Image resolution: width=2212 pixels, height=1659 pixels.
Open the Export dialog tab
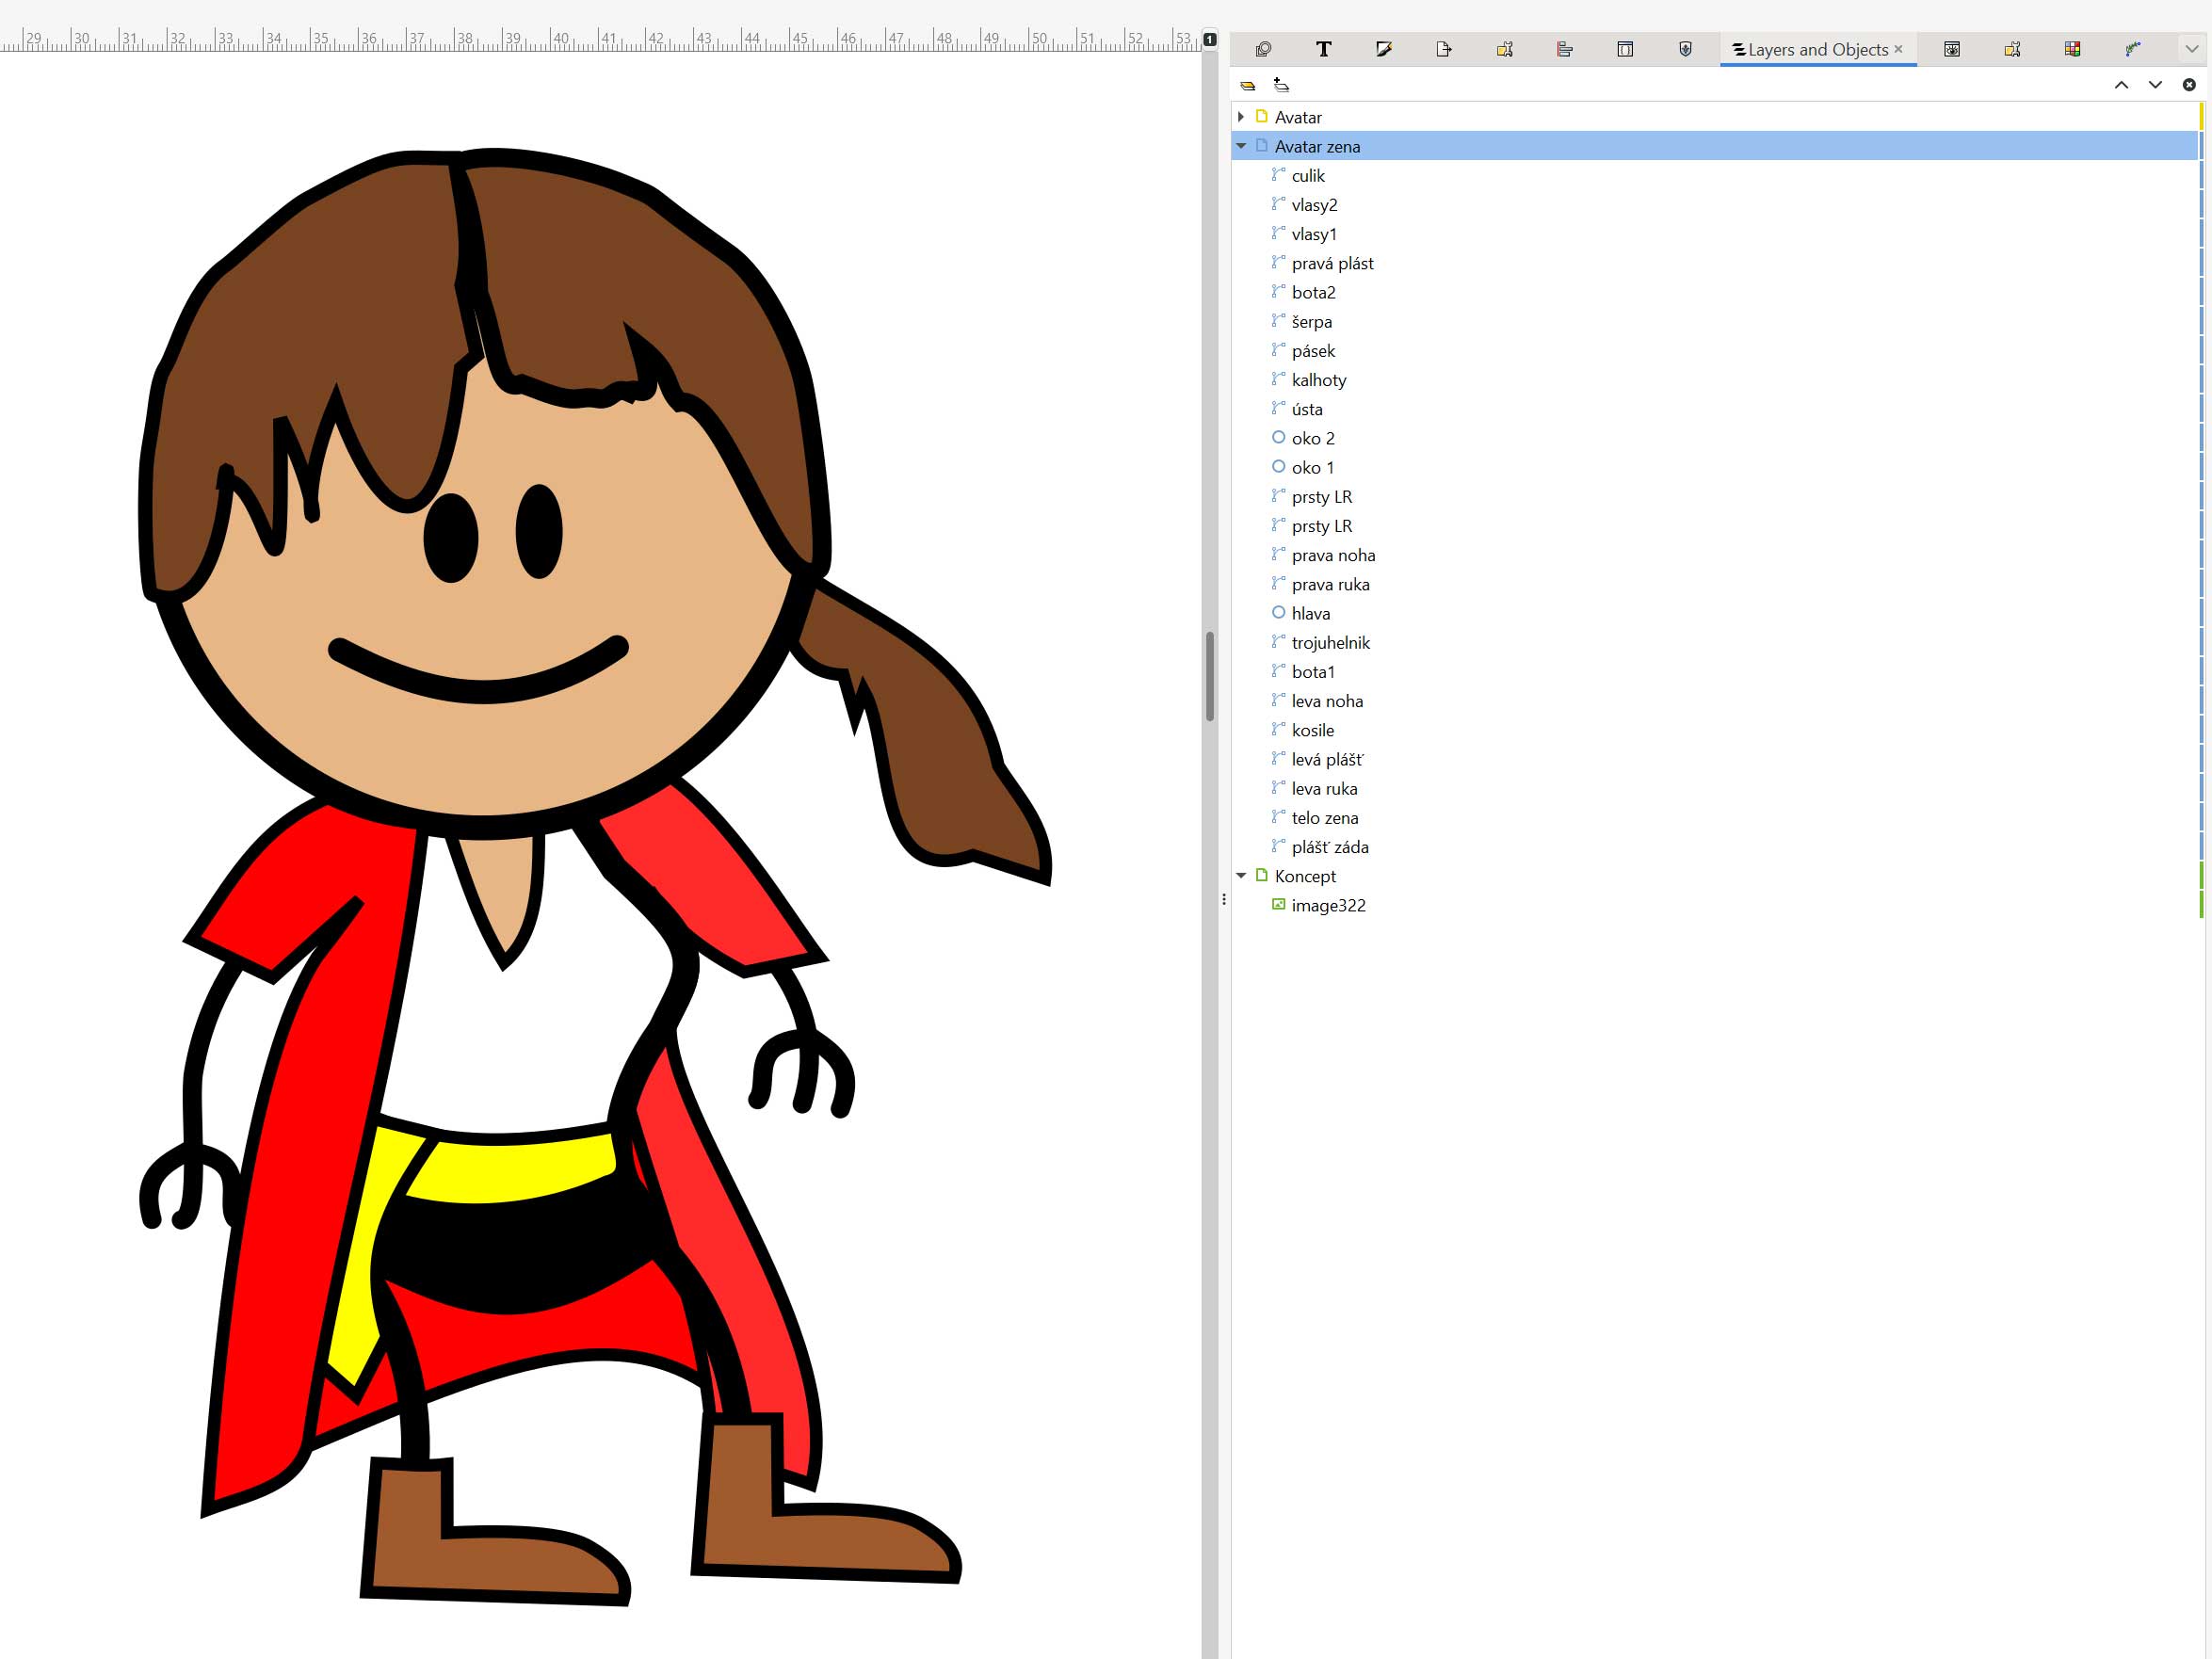tap(1443, 49)
